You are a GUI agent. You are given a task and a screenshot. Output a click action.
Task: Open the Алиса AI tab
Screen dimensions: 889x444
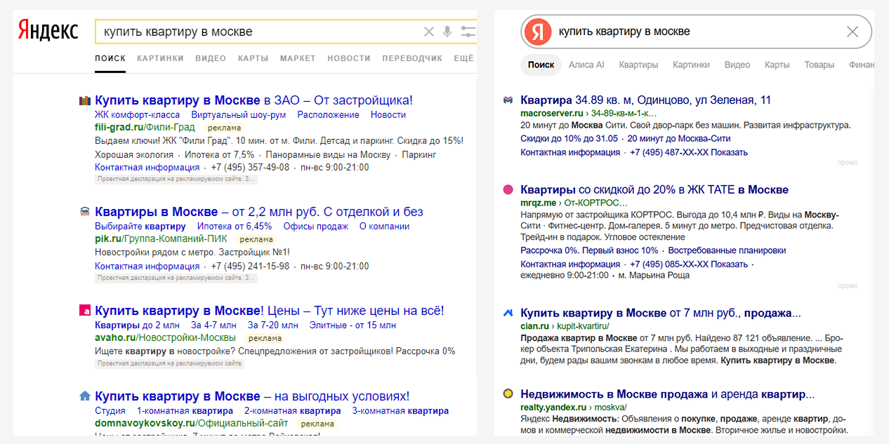click(586, 65)
